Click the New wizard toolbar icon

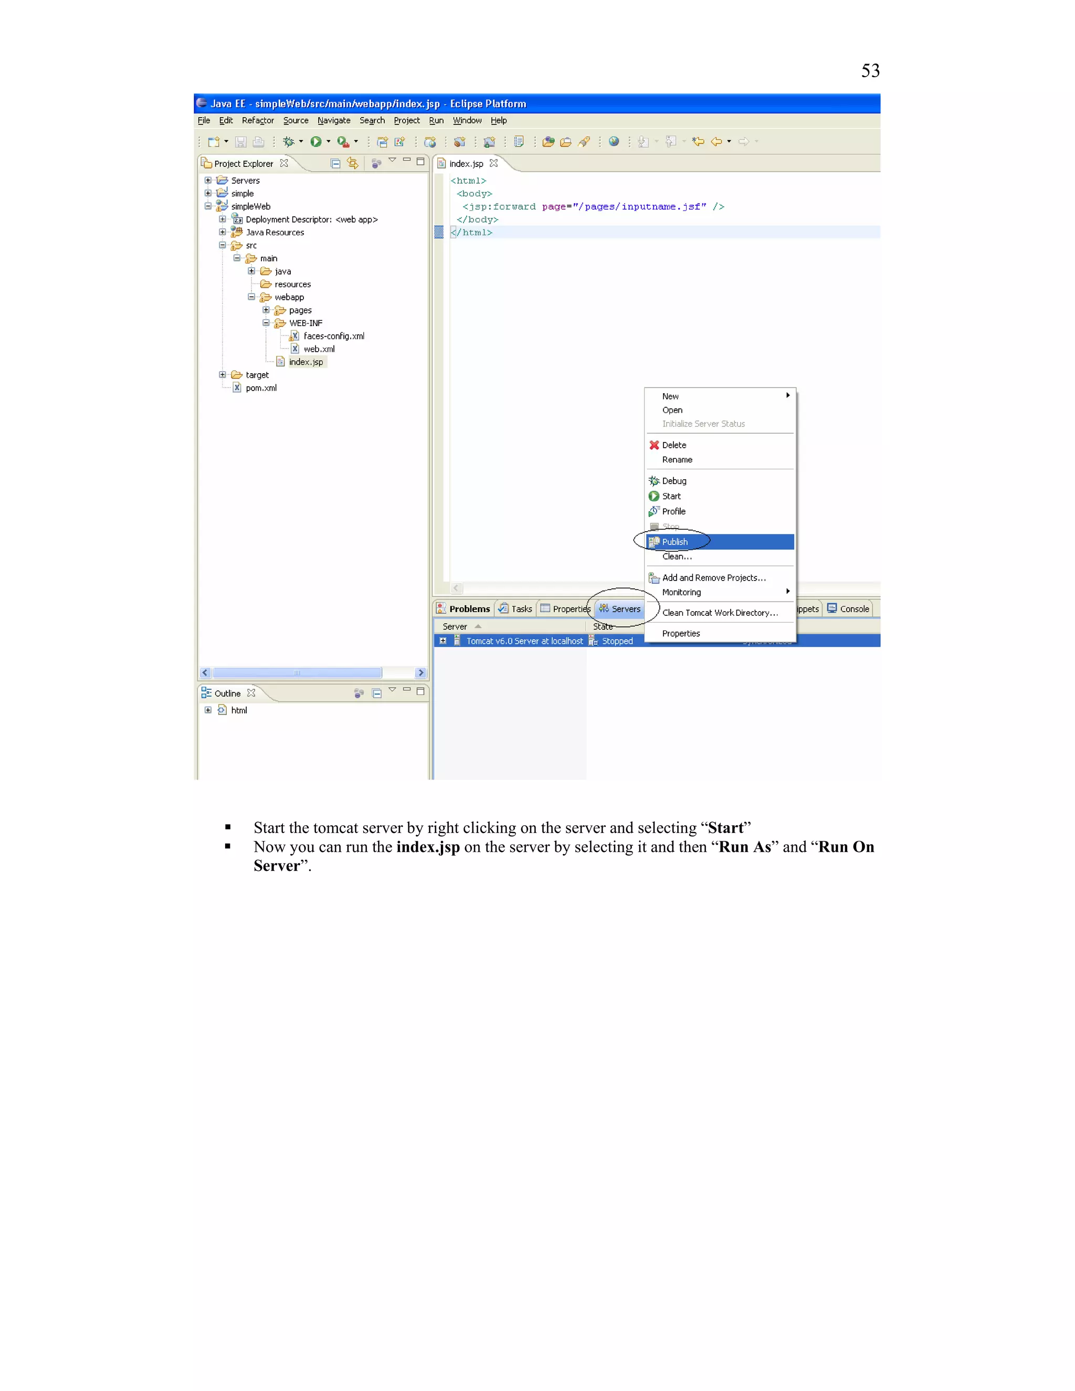click(x=213, y=141)
